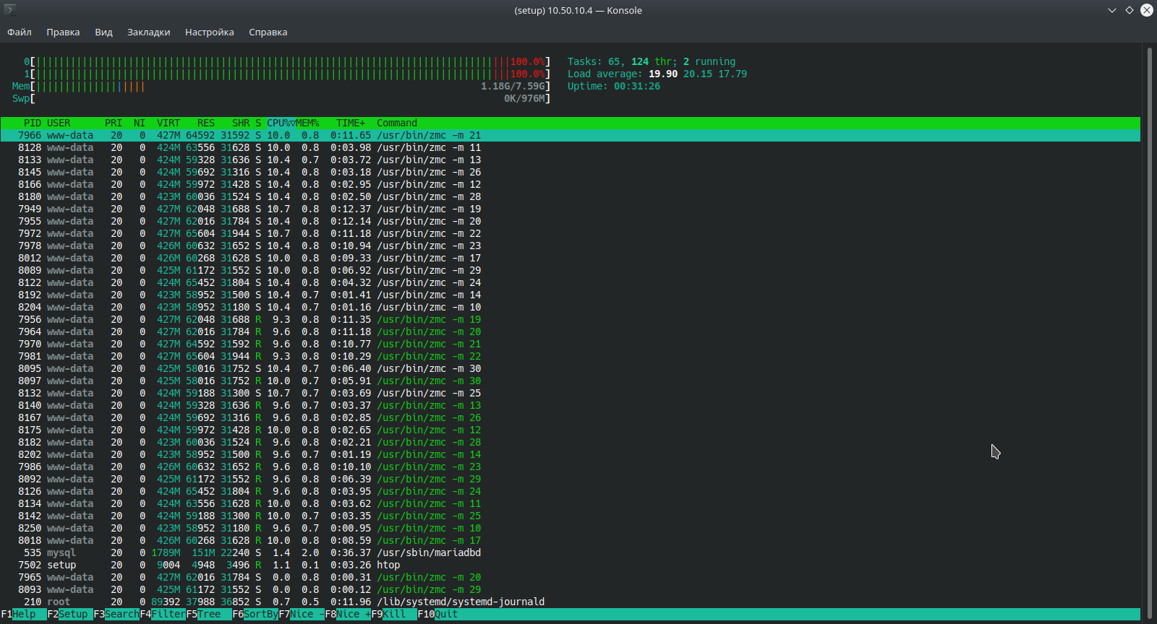Select process row PID 8202
Screen dimensions: 1157x624
[x=571, y=454]
